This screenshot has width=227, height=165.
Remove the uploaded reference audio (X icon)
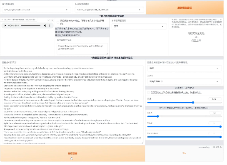coord(52,20)
